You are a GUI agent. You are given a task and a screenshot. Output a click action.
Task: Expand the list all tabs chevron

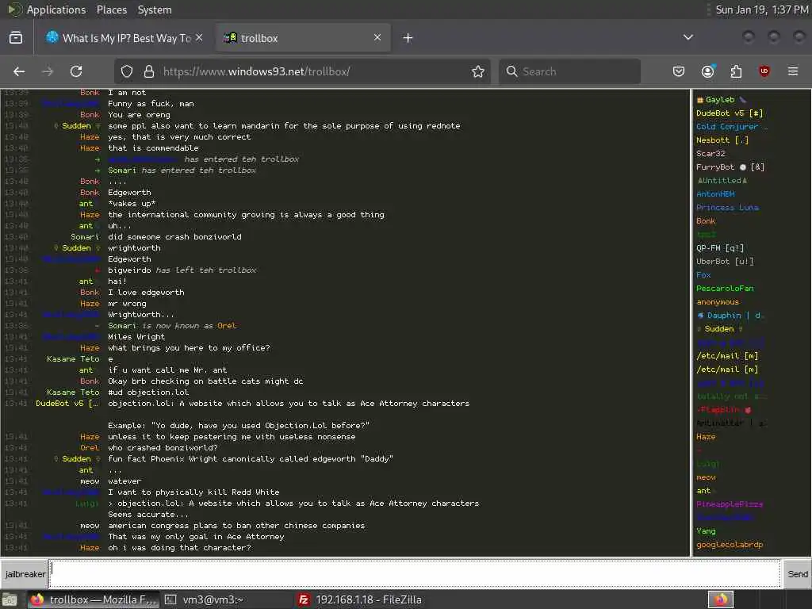click(688, 37)
